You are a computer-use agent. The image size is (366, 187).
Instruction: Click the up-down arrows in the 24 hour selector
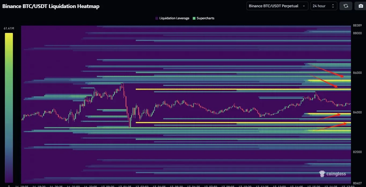click(333, 6)
